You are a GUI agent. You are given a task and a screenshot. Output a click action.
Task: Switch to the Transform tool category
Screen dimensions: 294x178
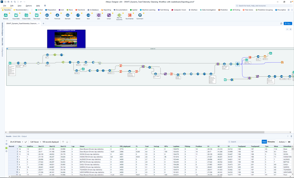click(x=80, y=10)
